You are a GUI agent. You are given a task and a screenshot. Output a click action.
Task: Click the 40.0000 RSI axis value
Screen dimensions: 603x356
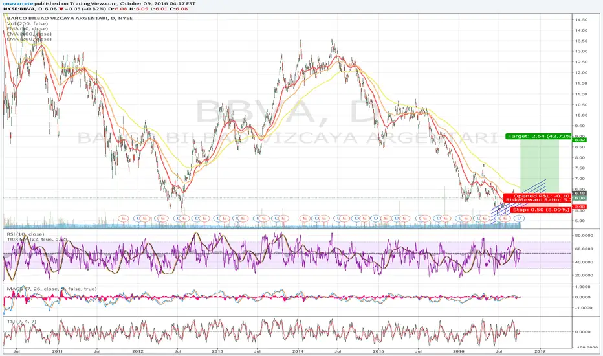[x=584, y=262]
